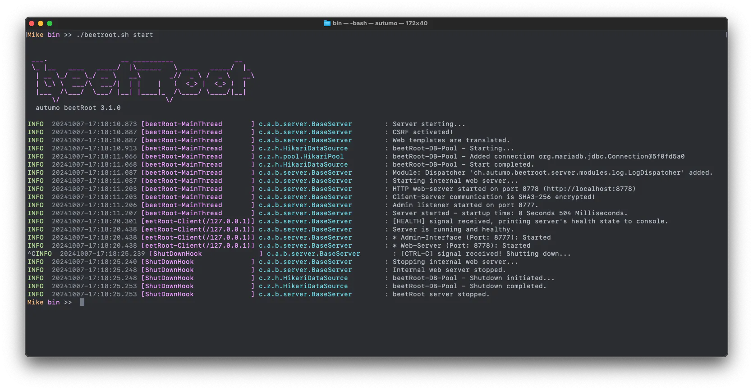Click the timestamp '20241007-17:18:25.240'

94,262
